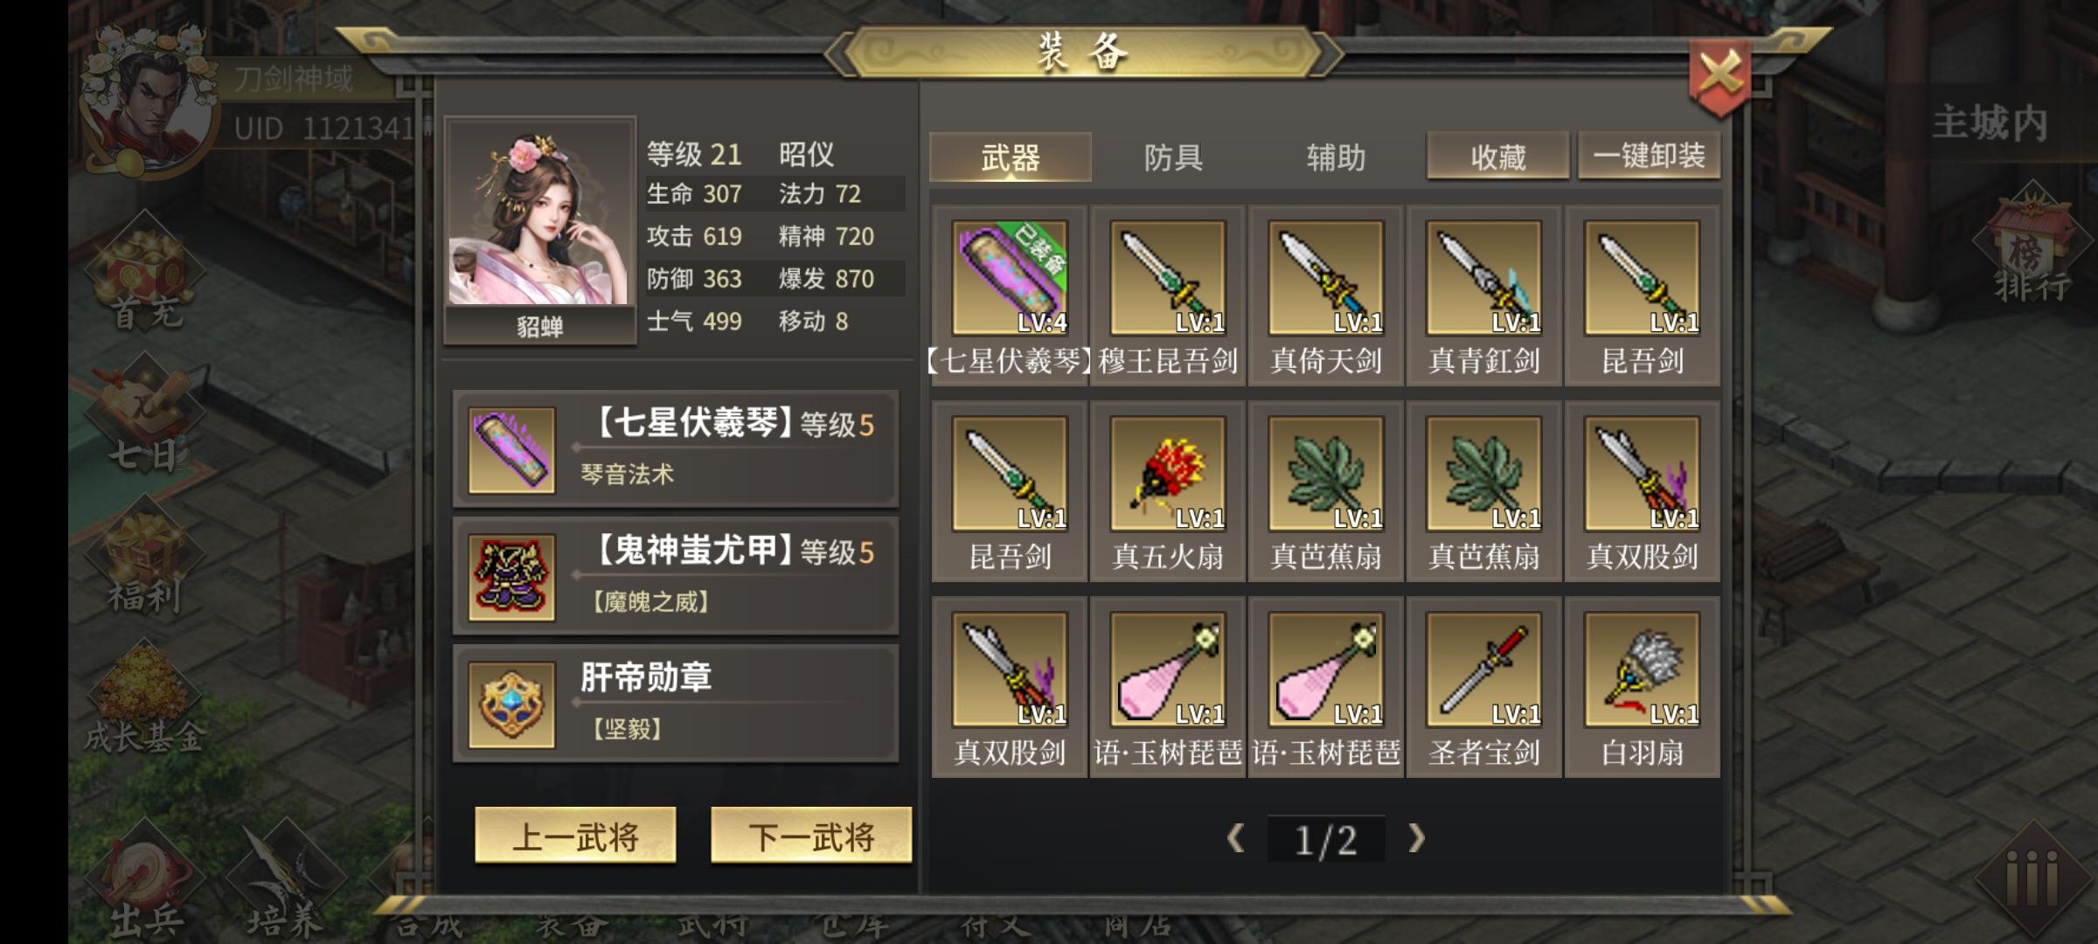Image resolution: width=2098 pixels, height=944 pixels.
Task: Select the 穆王昆吾剑 sword icon
Action: pos(1167,278)
